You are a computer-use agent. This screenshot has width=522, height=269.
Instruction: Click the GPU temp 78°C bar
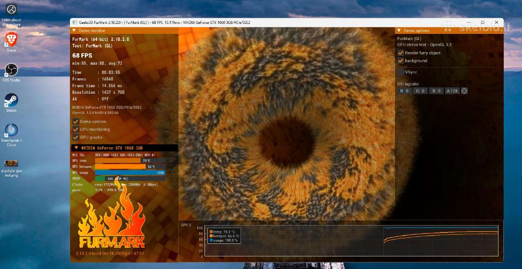tap(130, 160)
